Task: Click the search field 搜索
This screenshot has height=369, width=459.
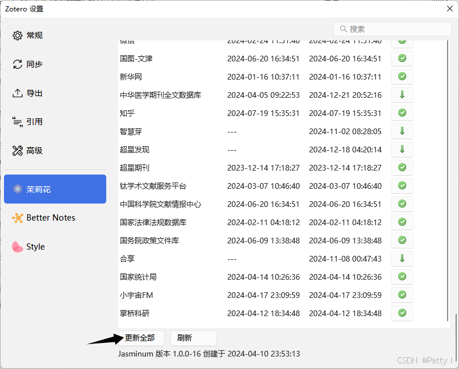Action: (x=393, y=29)
